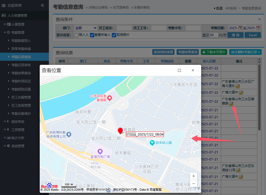Open the 部门 dropdown showing 全部
This screenshot has width=266, height=195.
[86, 28]
